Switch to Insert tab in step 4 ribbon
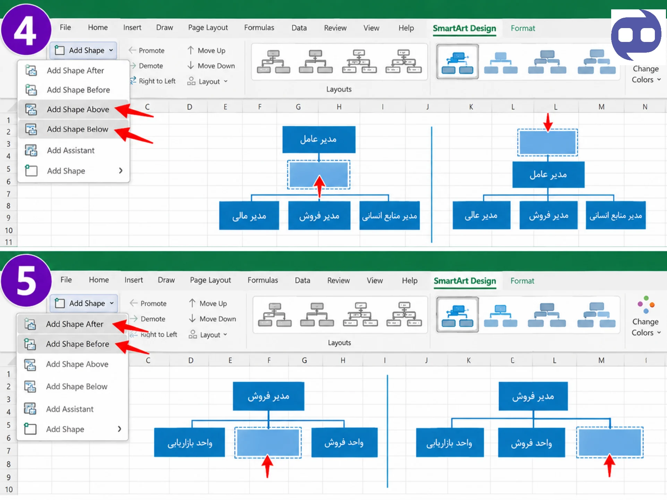 tap(132, 28)
